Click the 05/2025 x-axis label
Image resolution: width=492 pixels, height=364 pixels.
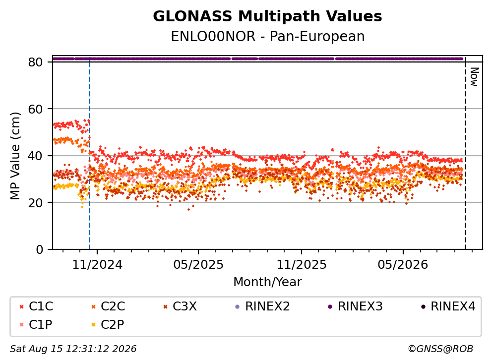pos(198,265)
